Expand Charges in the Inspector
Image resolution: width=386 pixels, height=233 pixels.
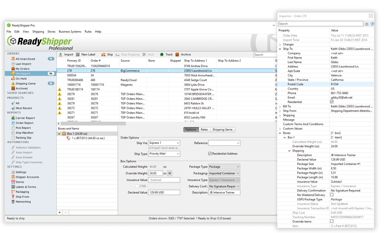click(x=280, y=45)
